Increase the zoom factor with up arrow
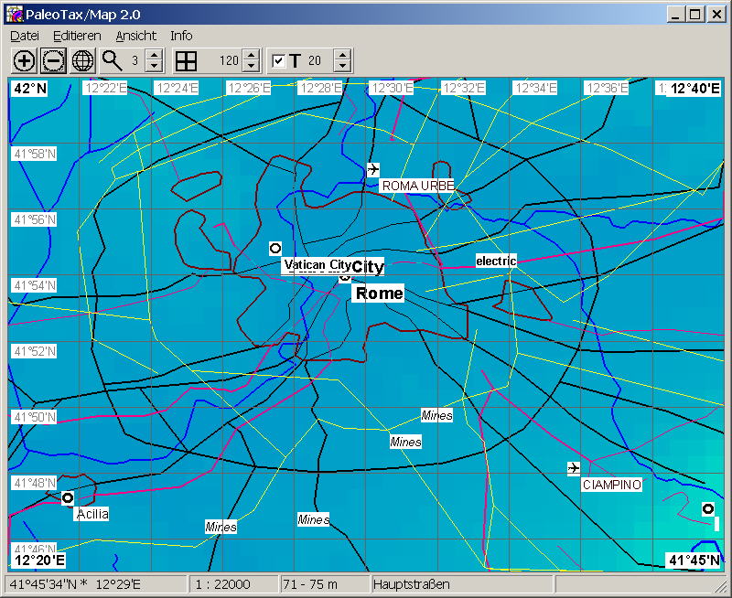 tap(154, 56)
